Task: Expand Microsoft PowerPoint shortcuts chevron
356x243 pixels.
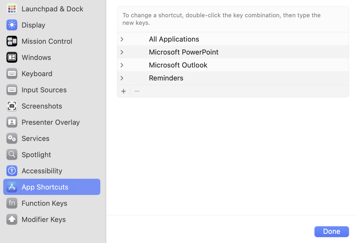Action: [x=122, y=52]
